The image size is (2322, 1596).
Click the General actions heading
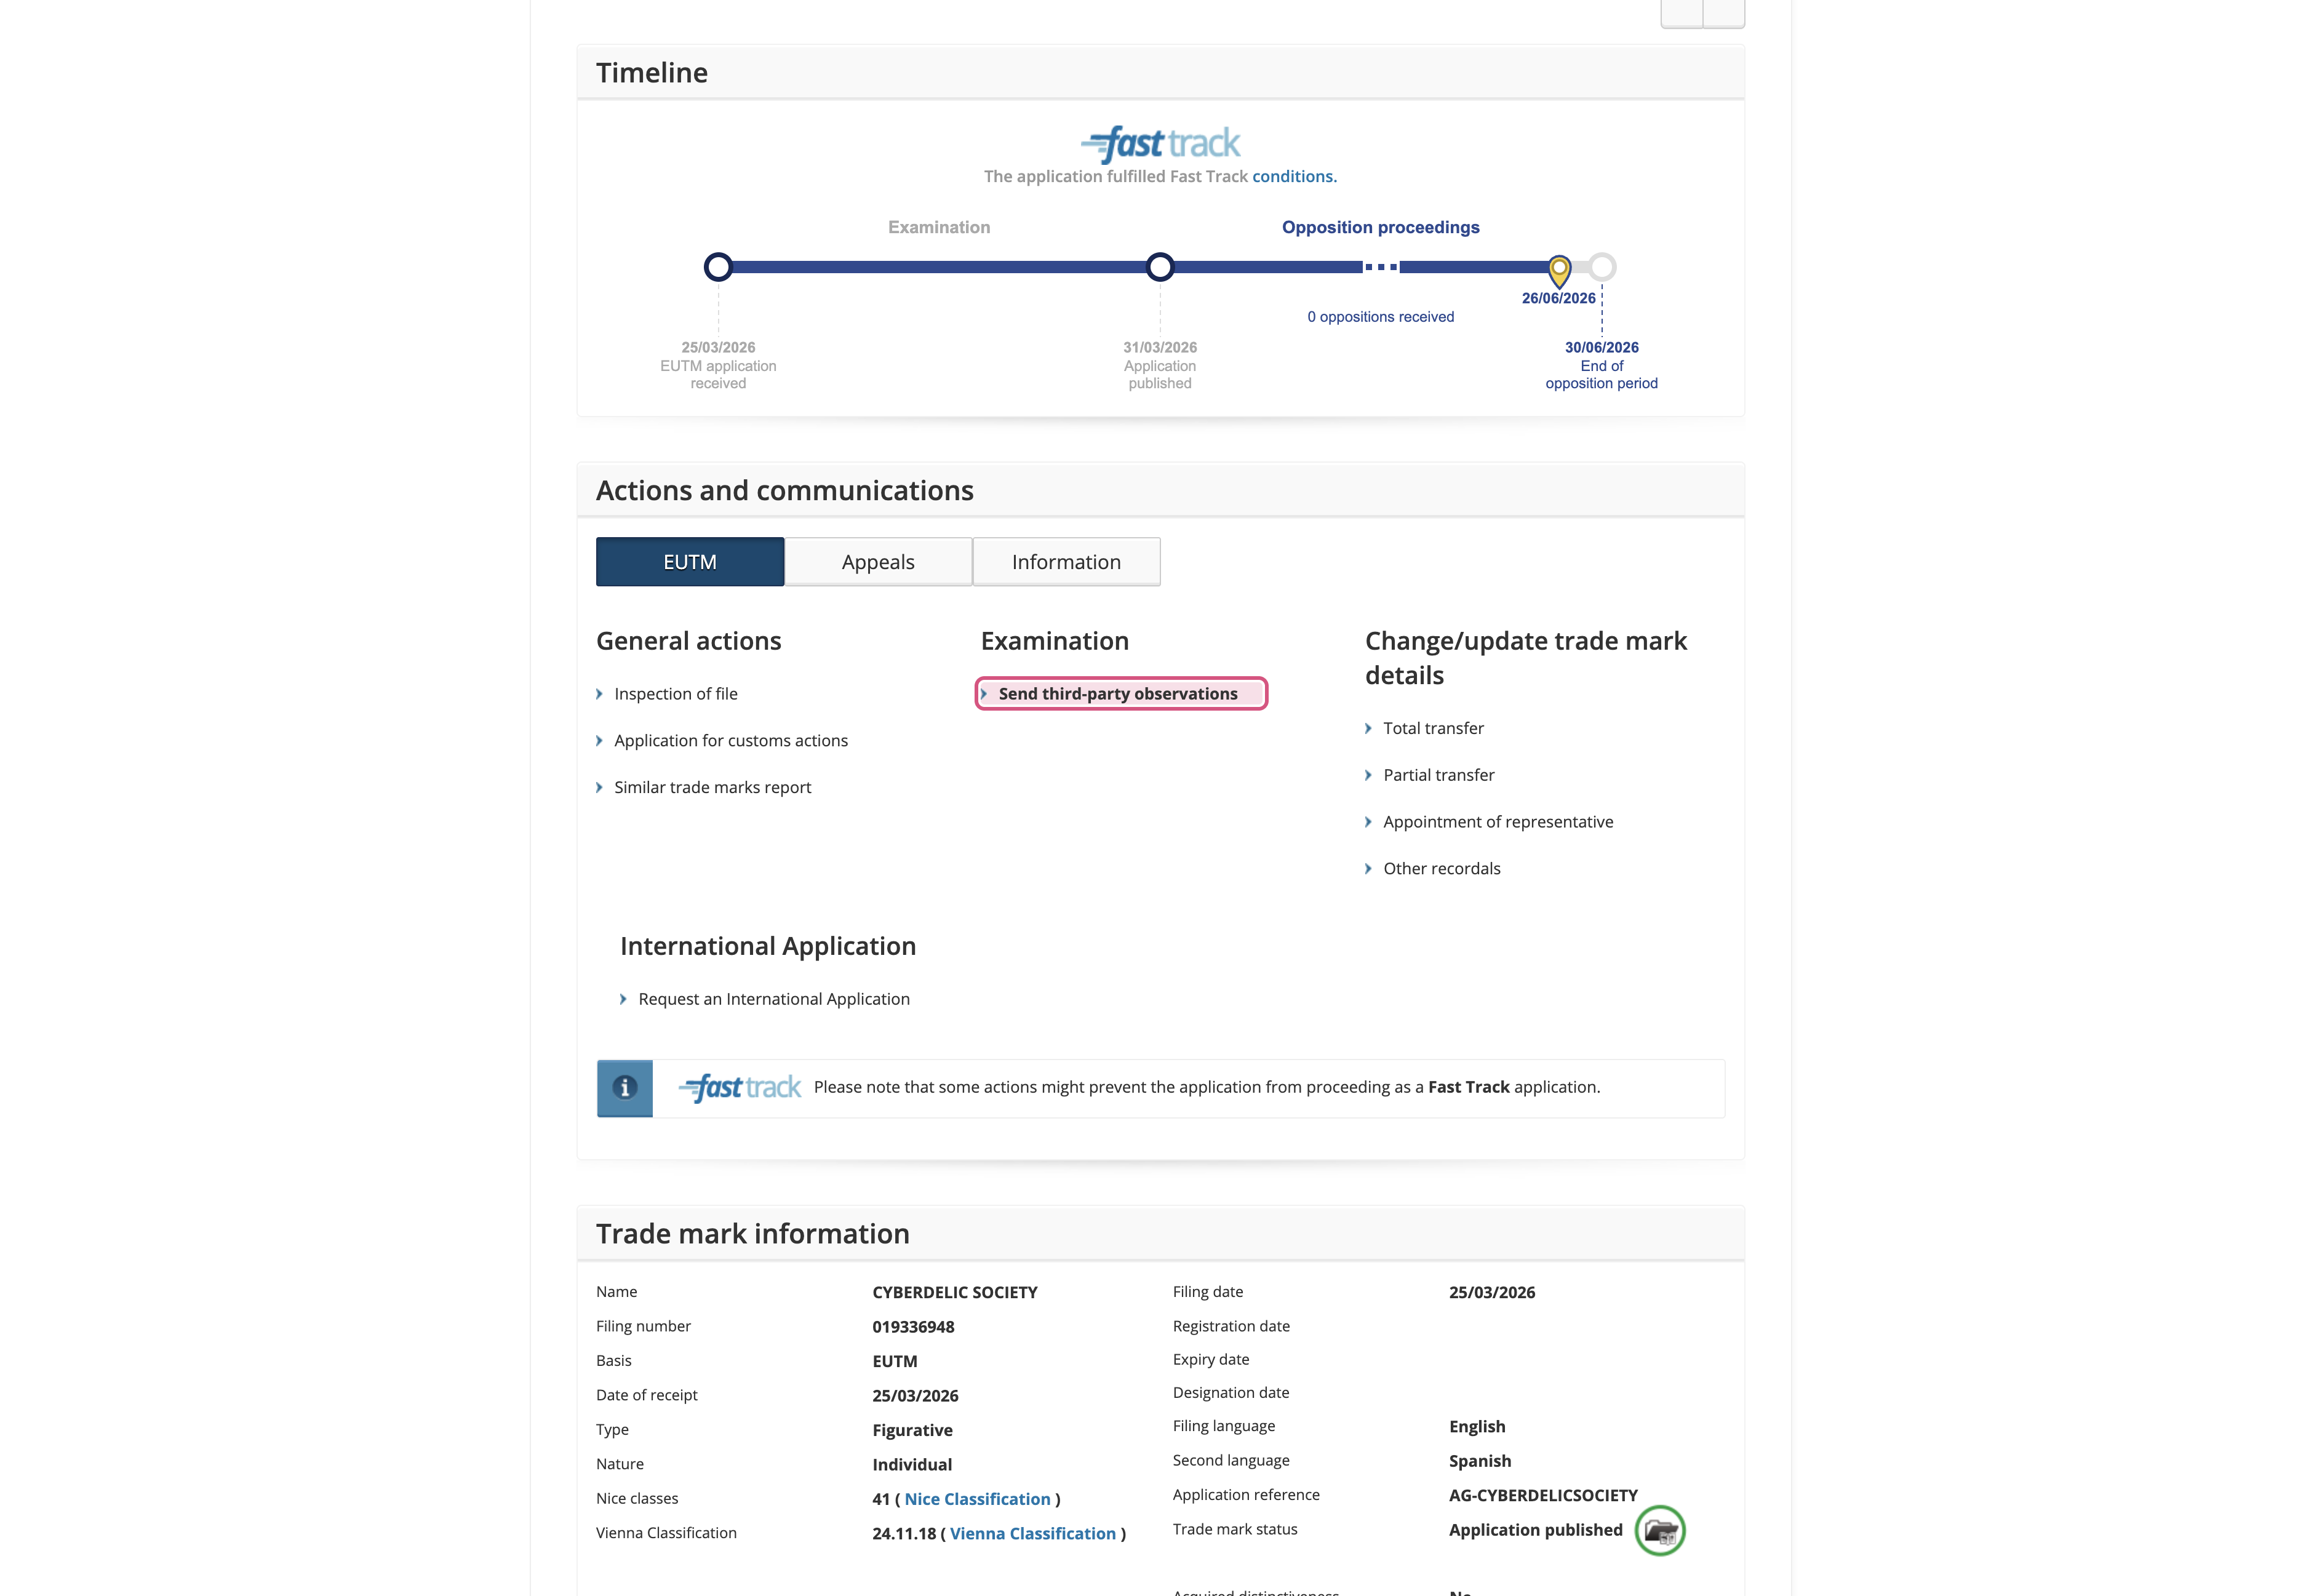coord(688,641)
